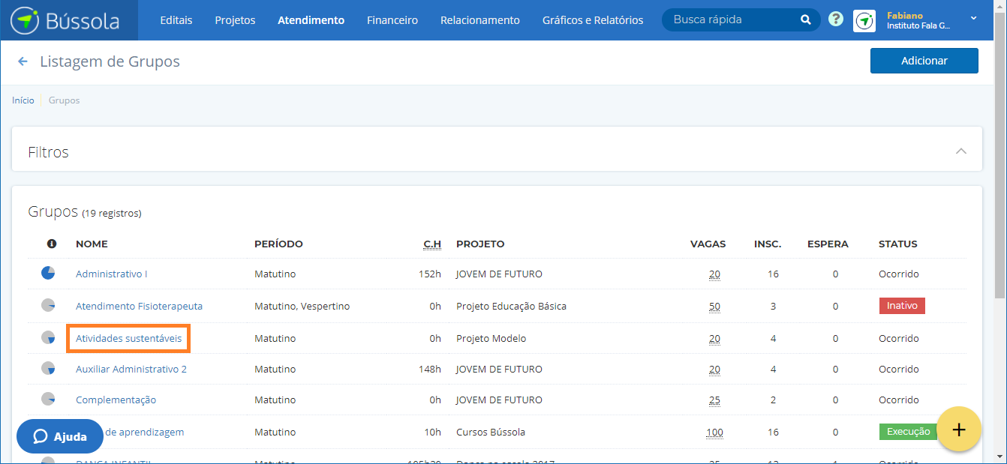
Task: Open the Ajuda chat button
Action: [x=60, y=436]
